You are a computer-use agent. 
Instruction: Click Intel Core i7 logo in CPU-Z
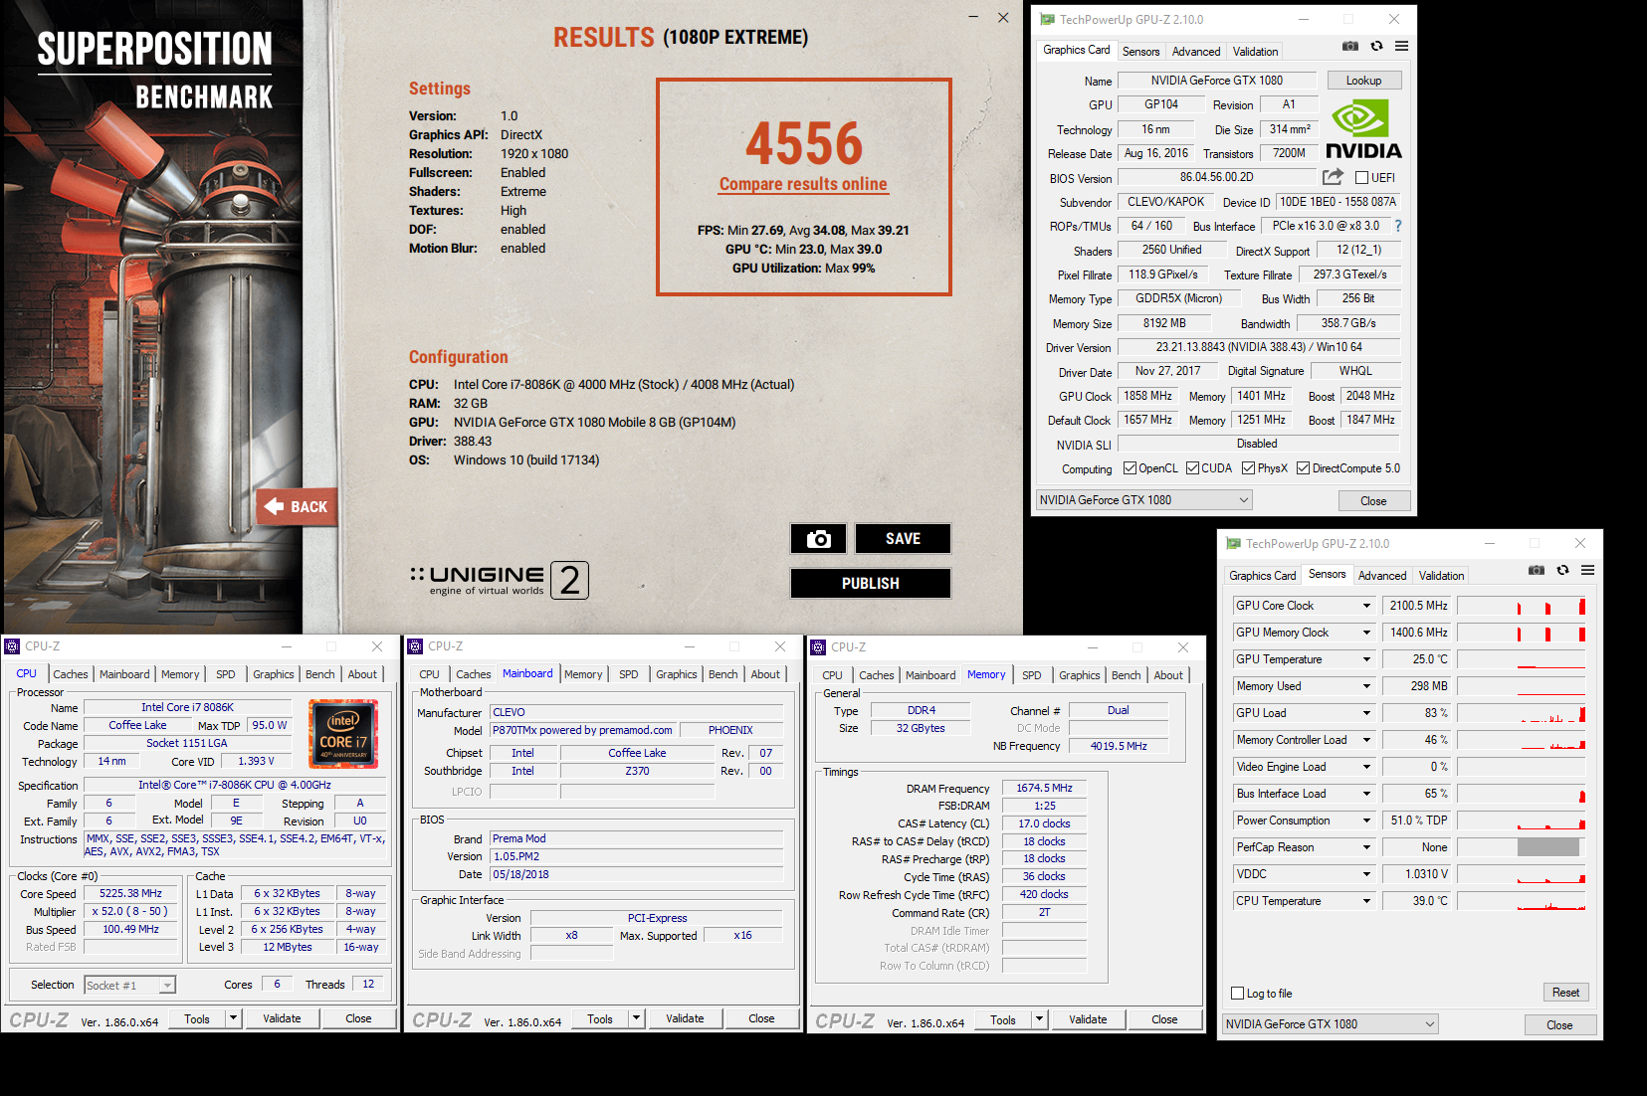[343, 734]
